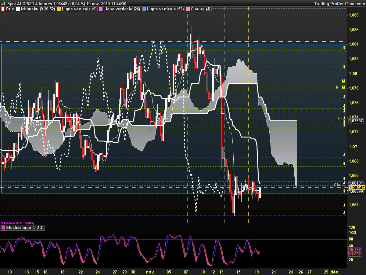Click the stochastic value 41,832
The height and width of the screenshot is (275, 366).
coord(355,254)
